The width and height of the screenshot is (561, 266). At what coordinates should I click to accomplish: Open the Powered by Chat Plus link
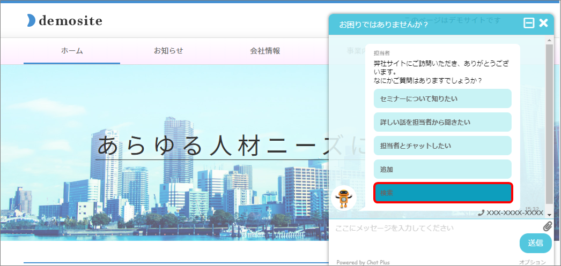(x=363, y=262)
